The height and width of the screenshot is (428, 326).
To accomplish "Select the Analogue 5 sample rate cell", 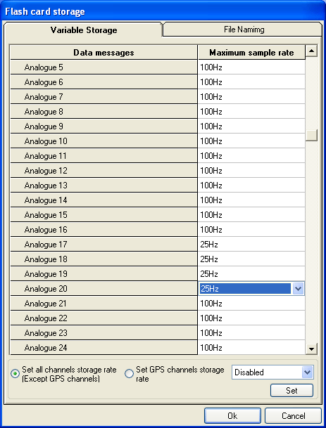I will [251, 67].
